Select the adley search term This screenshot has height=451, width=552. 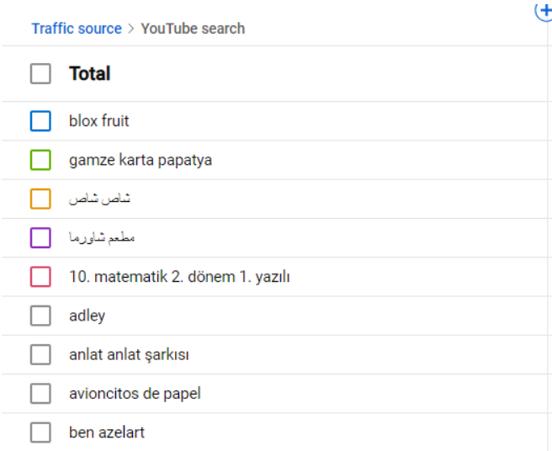87,316
